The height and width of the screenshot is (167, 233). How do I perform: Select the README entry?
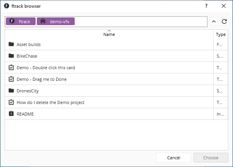pyautogui.click(x=25, y=114)
